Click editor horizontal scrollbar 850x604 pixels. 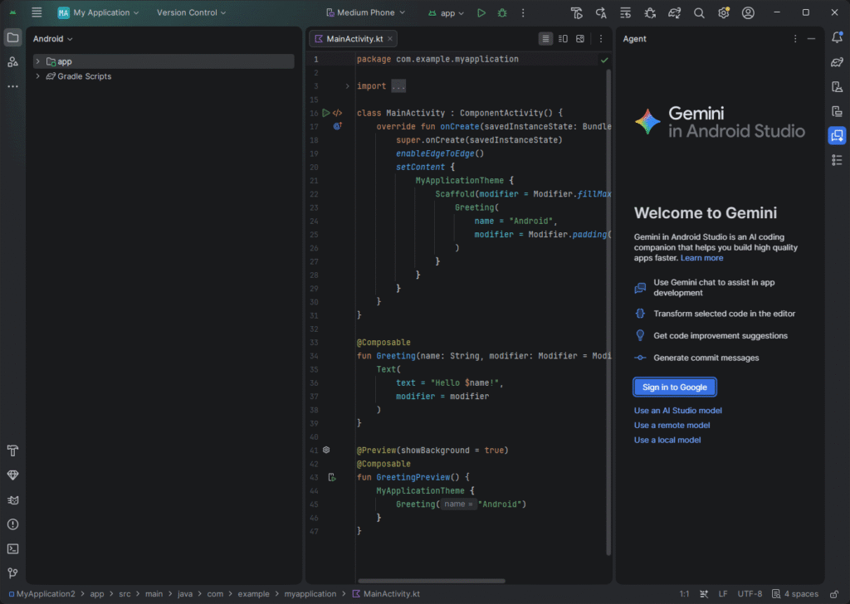coord(432,581)
